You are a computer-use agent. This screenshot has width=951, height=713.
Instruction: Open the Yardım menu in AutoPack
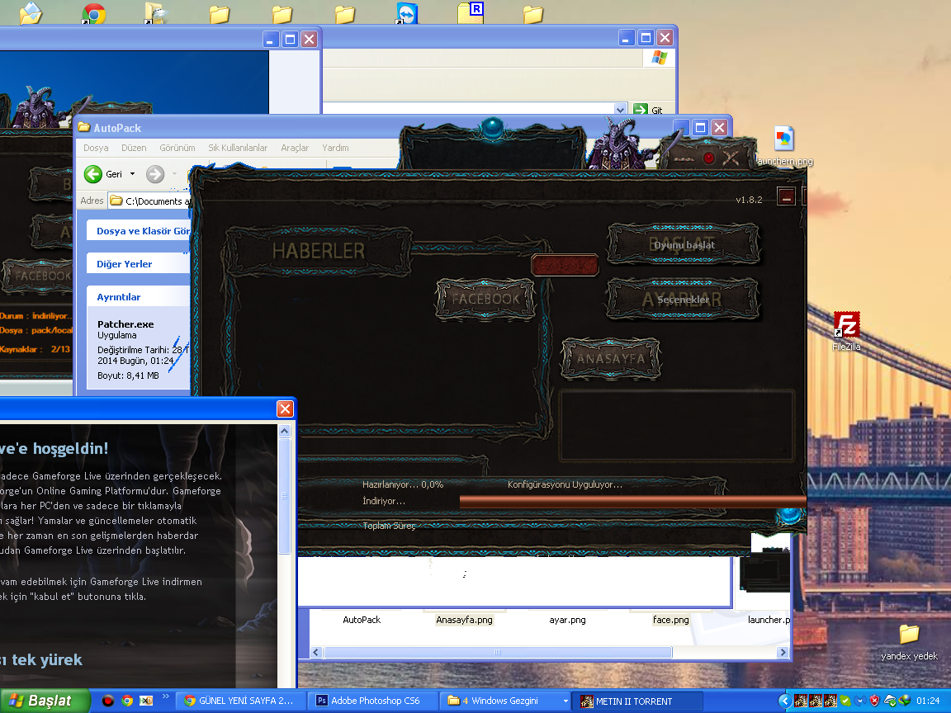(335, 148)
